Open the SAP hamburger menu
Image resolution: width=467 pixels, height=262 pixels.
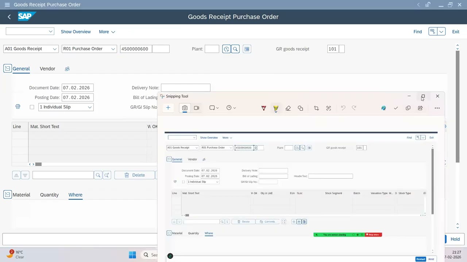click(x=7, y=5)
